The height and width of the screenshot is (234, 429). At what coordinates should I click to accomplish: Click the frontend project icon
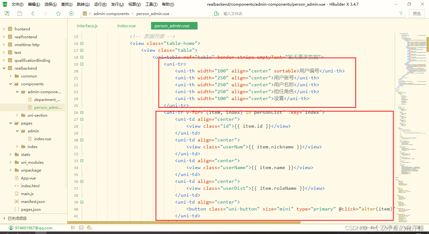coord(10,29)
